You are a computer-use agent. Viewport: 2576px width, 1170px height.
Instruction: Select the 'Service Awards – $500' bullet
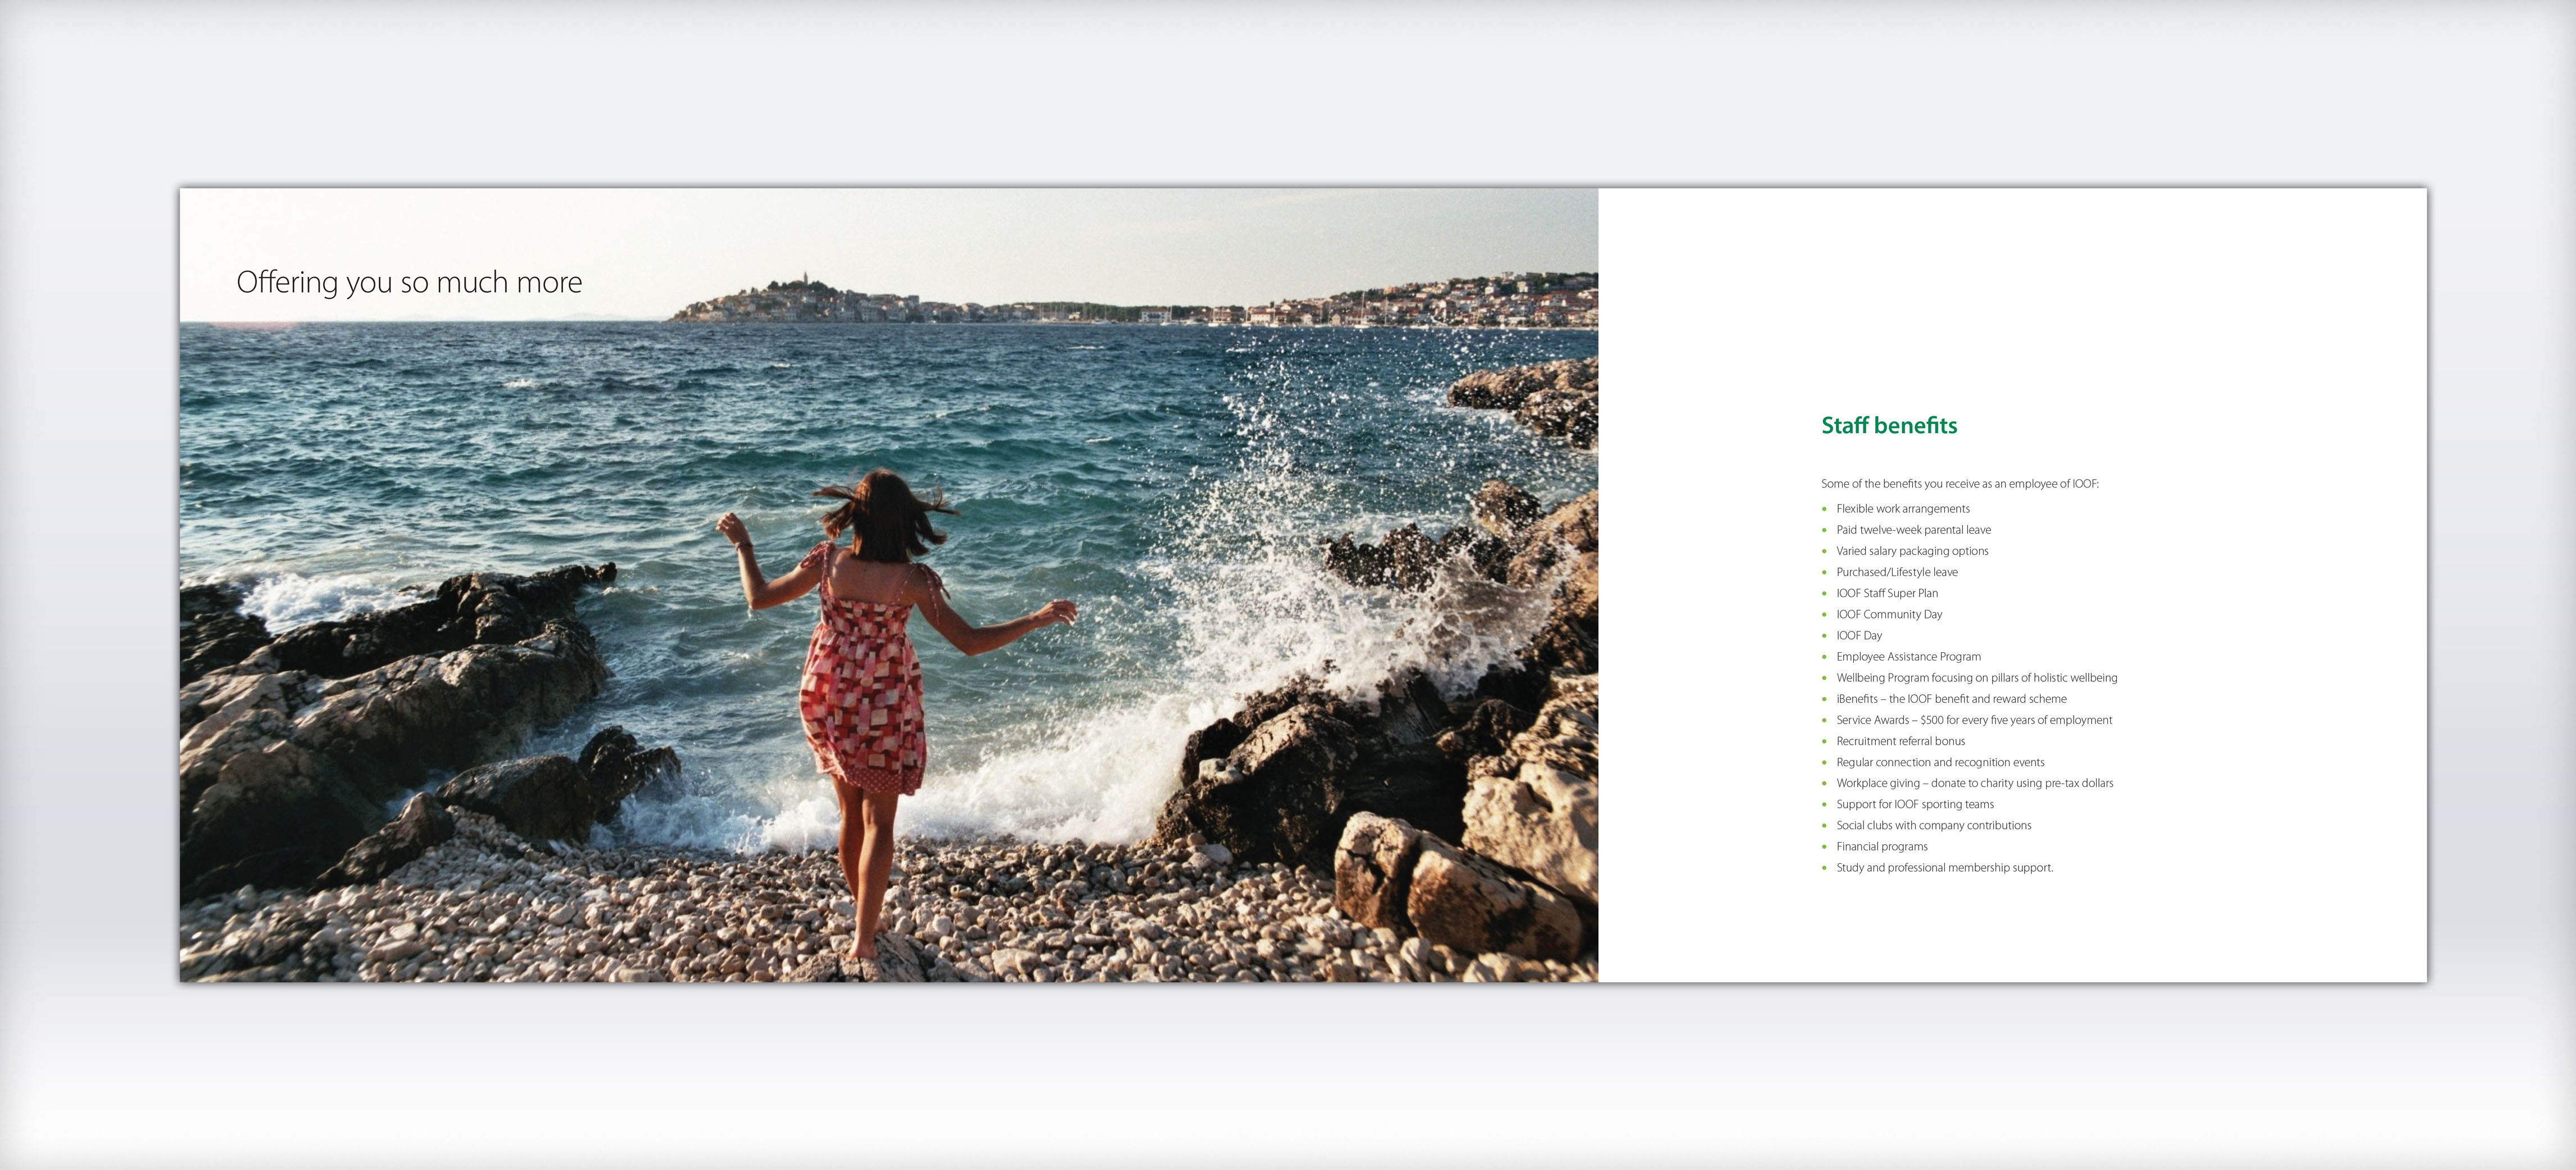click(1973, 720)
